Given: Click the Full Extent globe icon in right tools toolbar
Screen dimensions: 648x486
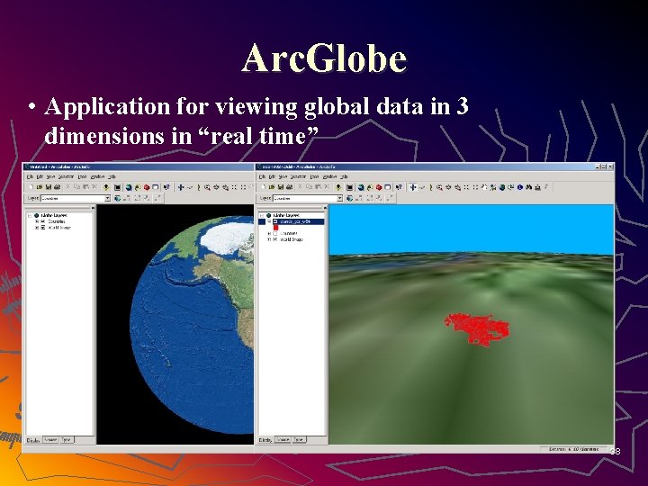Looking at the screenshot, I should [x=502, y=187].
